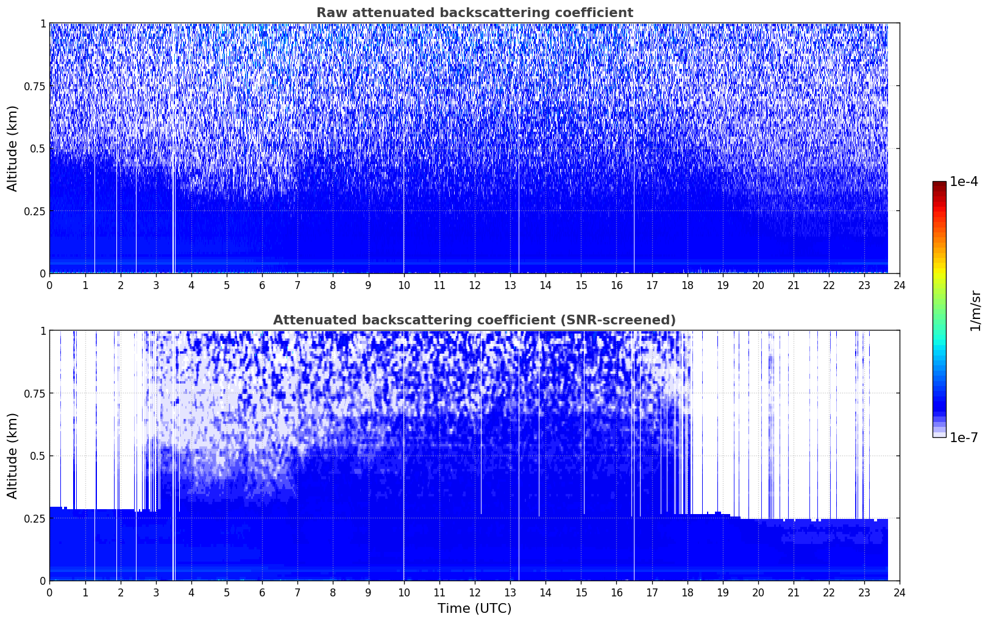
Task: Pick the cyan band in the colorbar
Action: point(939,346)
